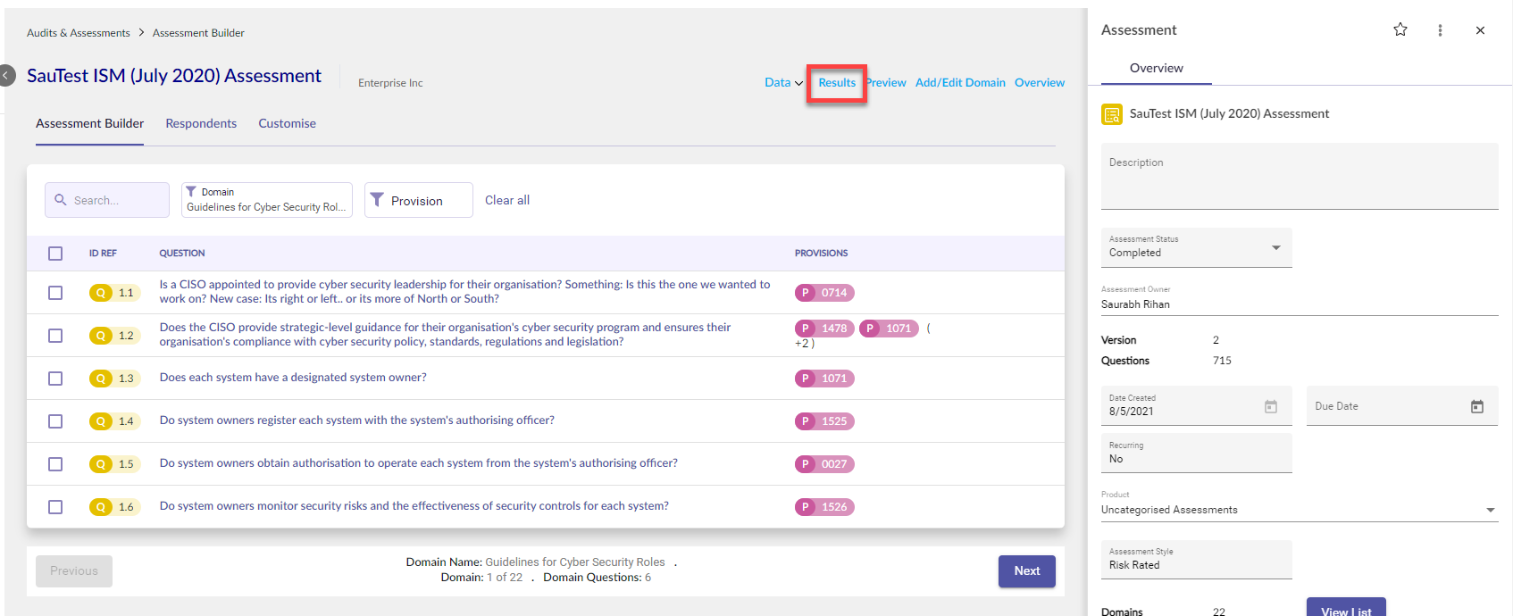Click the search magnifier icon
Screen dimensions: 1513x616
pos(61,200)
